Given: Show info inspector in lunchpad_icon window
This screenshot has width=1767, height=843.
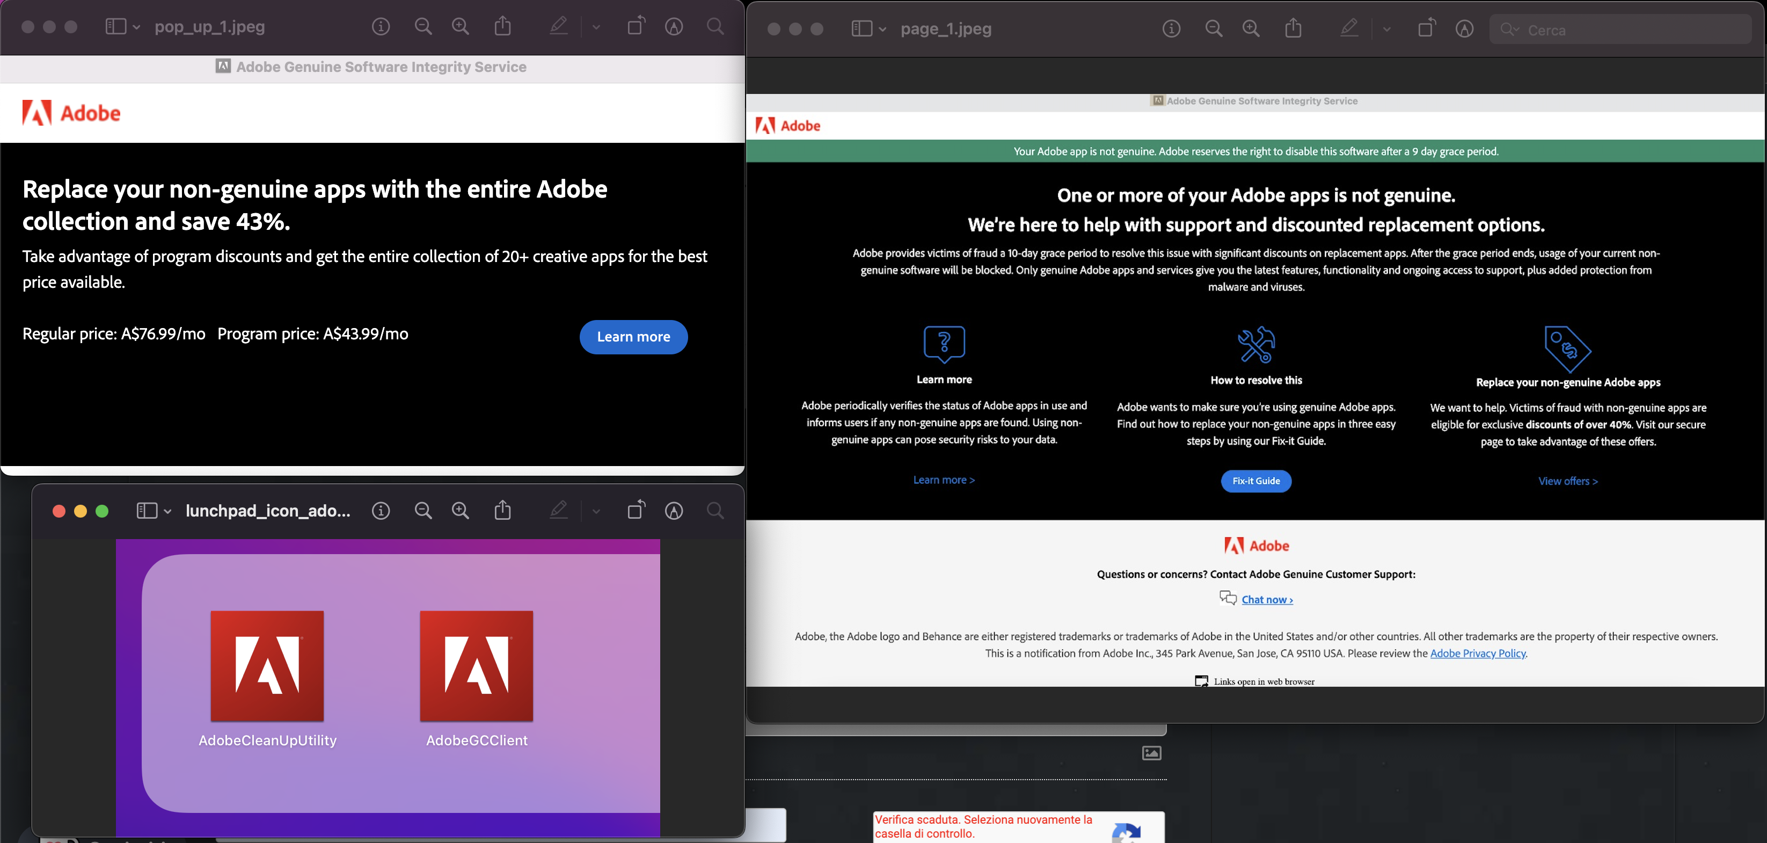Looking at the screenshot, I should [x=381, y=510].
